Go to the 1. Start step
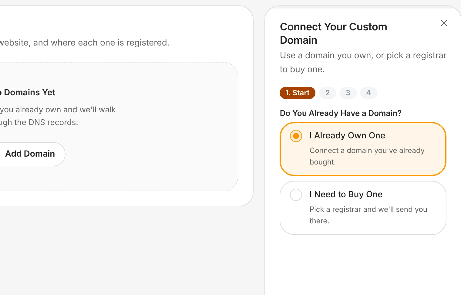 click(298, 93)
